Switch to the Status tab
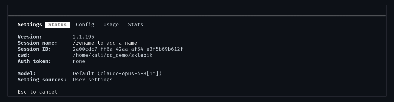Image resolution: width=394 pixels, height=102 pixels. tap(57, 25)
